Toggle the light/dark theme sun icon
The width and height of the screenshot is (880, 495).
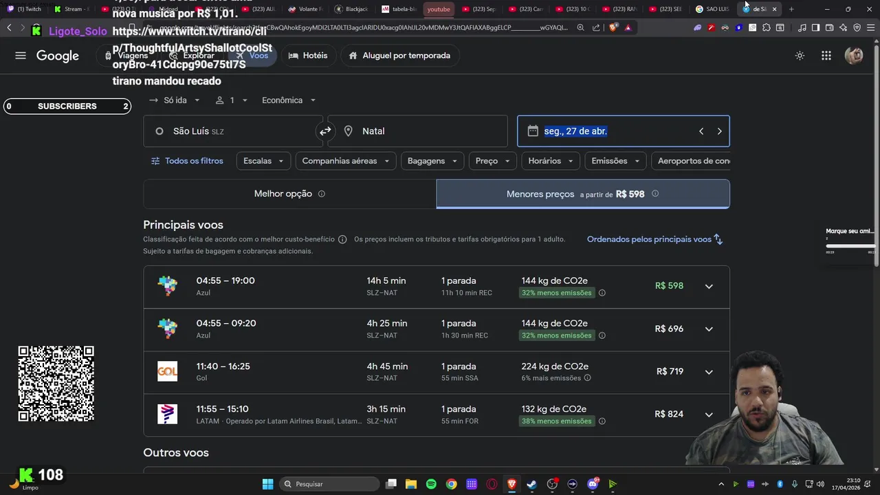point(800,56)
